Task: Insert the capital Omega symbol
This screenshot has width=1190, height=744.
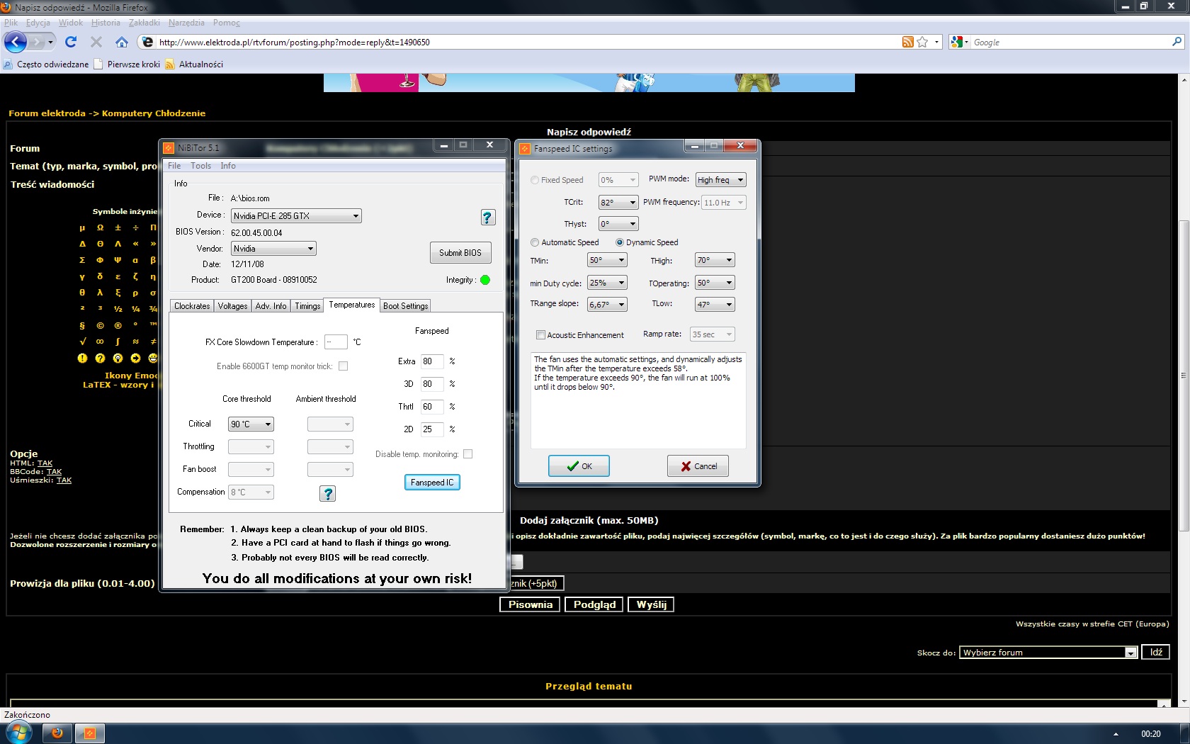Action: 100,227
